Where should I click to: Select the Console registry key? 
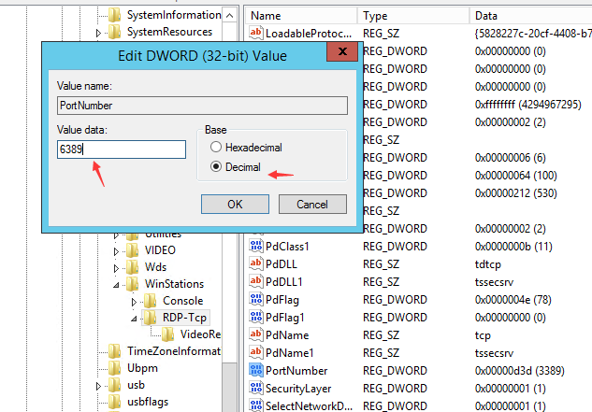point(182,301)
